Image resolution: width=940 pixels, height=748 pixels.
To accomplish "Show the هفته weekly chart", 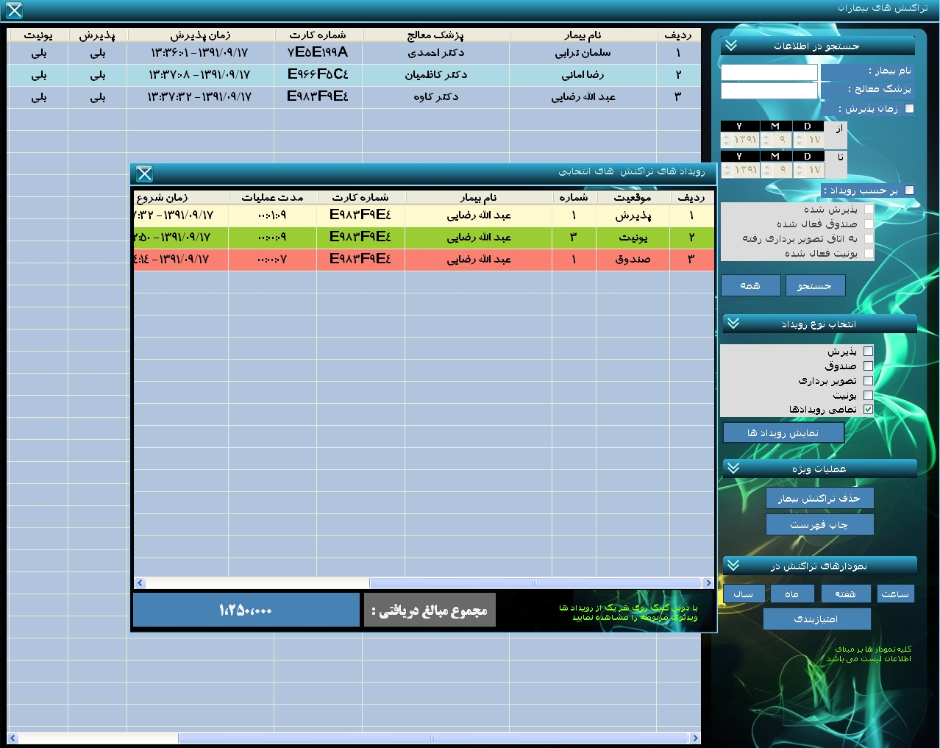I will 845,594.
